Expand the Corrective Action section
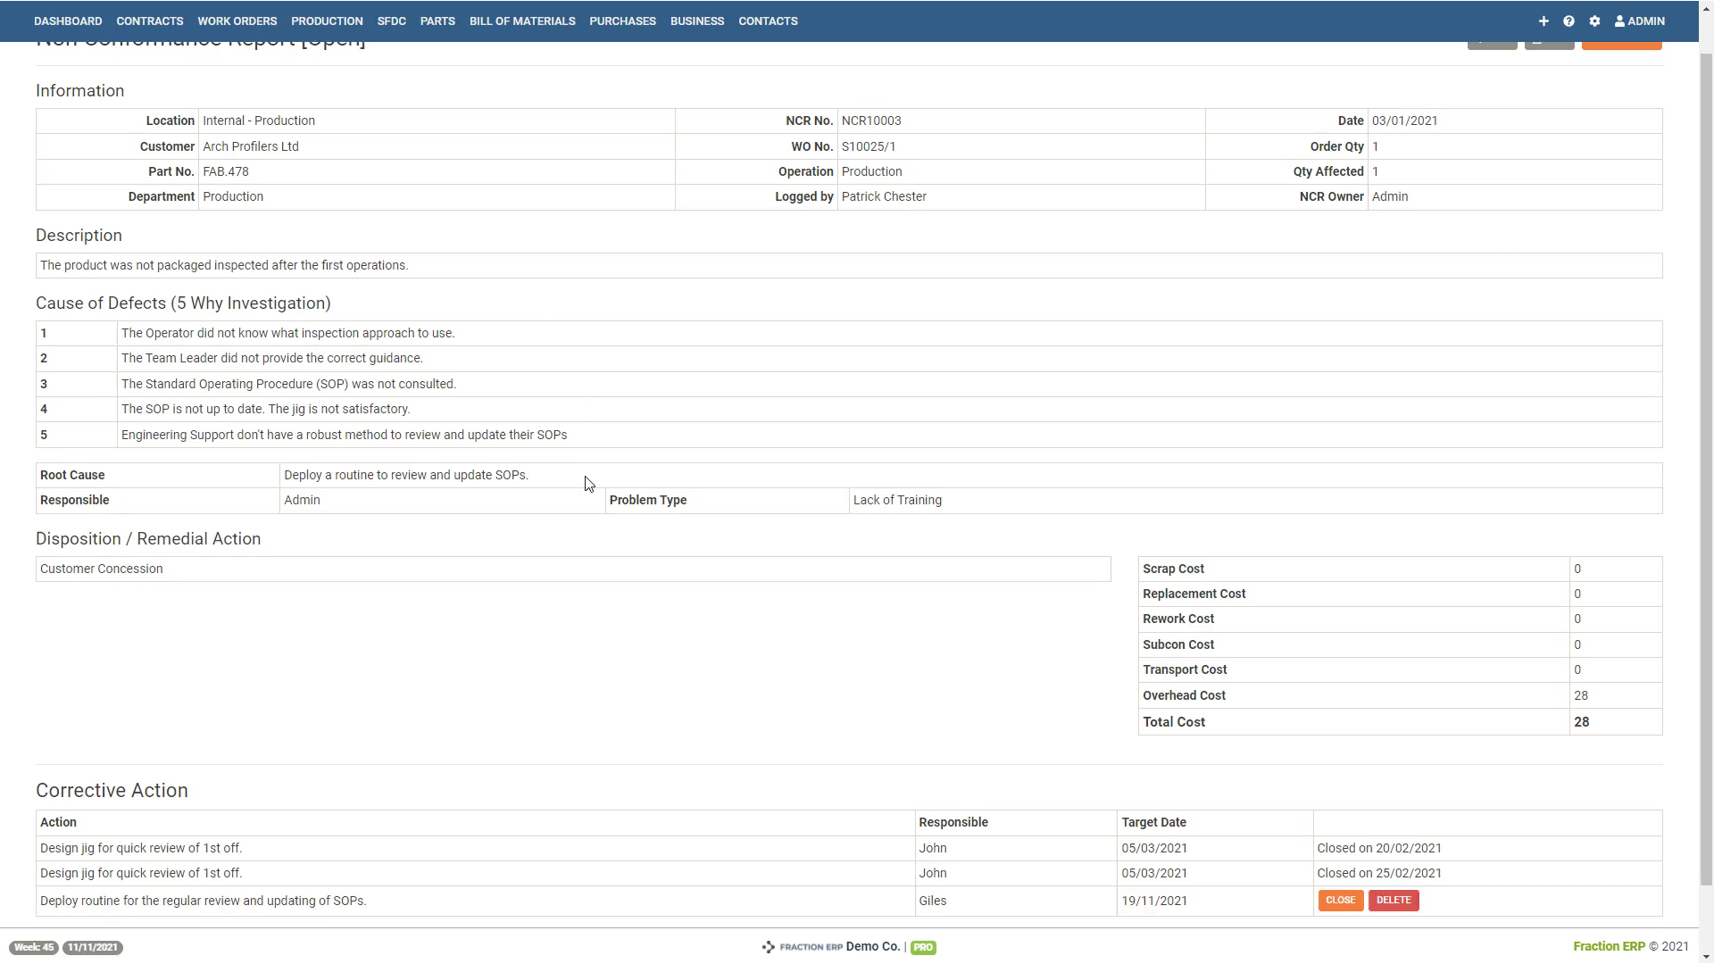 (111, 790)
